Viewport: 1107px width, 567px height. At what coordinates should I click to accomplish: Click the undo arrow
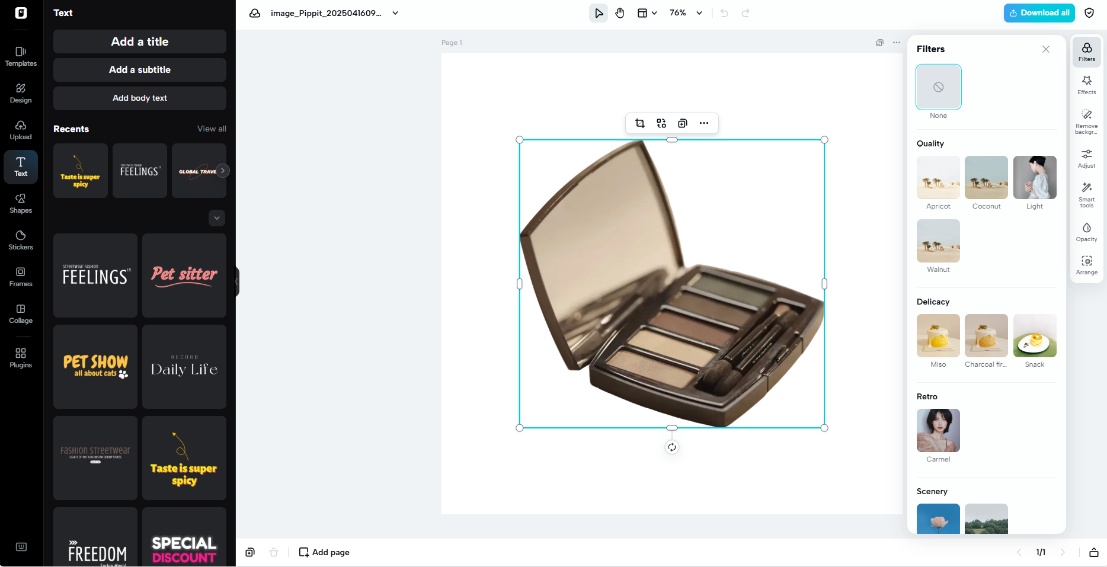[724, 13]
